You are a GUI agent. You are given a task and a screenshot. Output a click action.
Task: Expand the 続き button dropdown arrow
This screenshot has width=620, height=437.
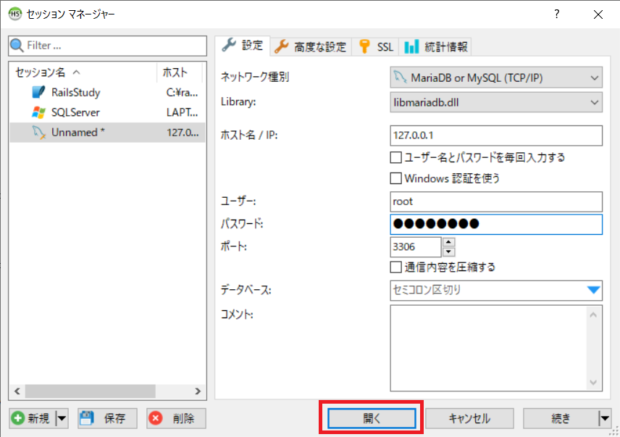[605, 418]
